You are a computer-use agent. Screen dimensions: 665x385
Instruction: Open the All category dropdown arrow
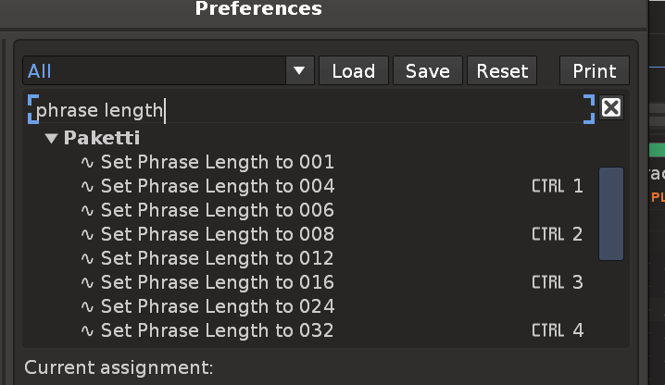[298, 71]
